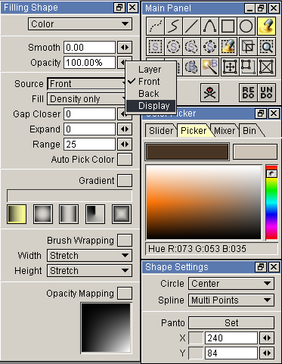Open the Height Stretch dropdown
The image size is (282, 364).
(x=89, y=271)
